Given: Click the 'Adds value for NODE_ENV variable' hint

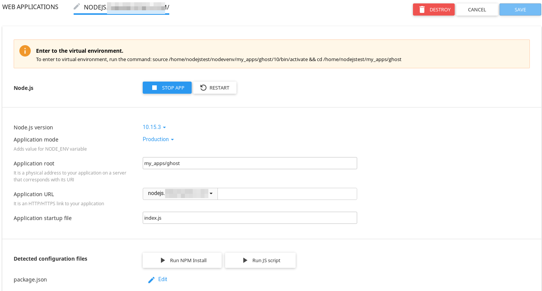Looking at the screenshot, I should point(50,149).
